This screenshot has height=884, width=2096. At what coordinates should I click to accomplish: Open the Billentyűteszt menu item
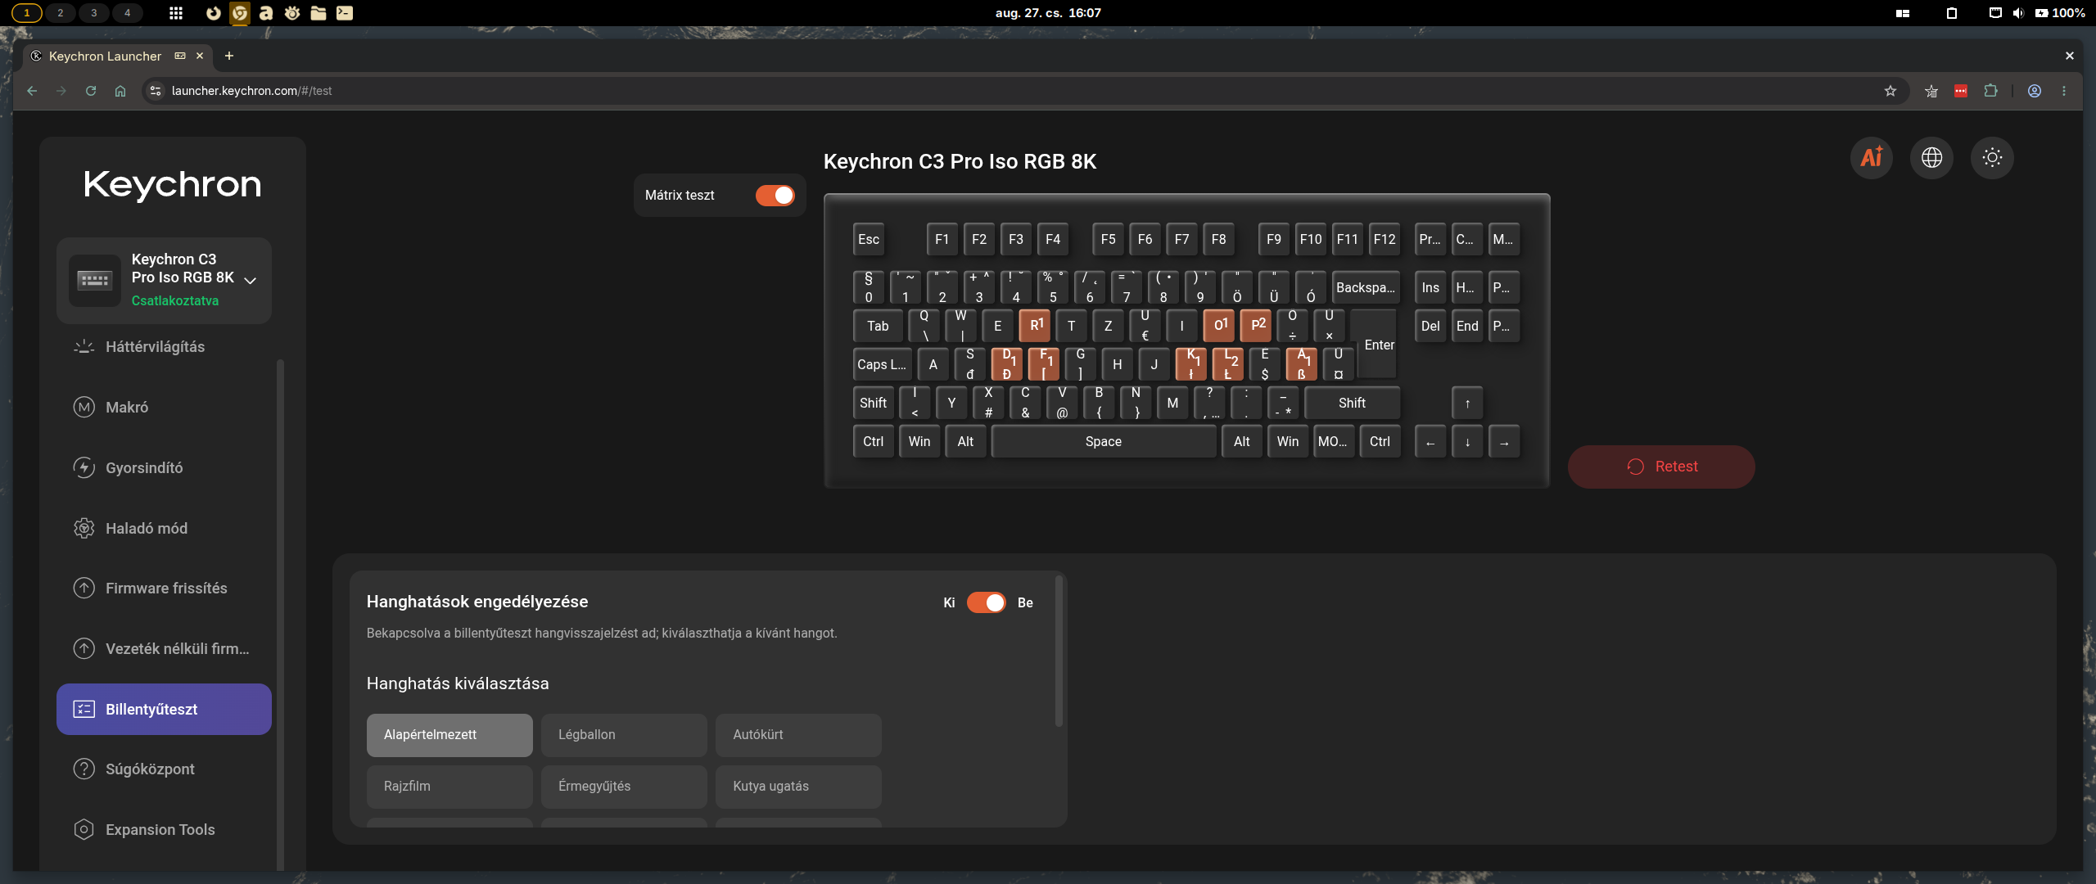click(164, 709)
